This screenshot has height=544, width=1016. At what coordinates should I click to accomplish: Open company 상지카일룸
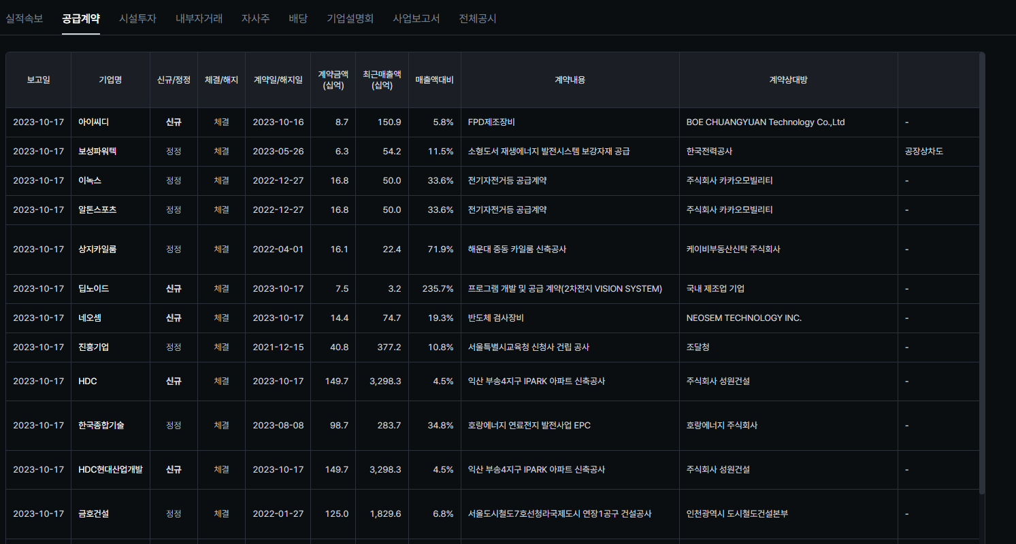tap(97, 250)
